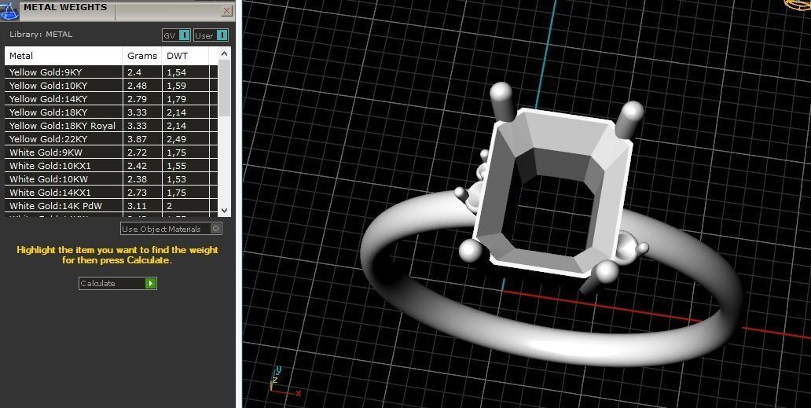Select the White Gold:10KW row
Screen dimensions: 811x408
click(112, 179)
